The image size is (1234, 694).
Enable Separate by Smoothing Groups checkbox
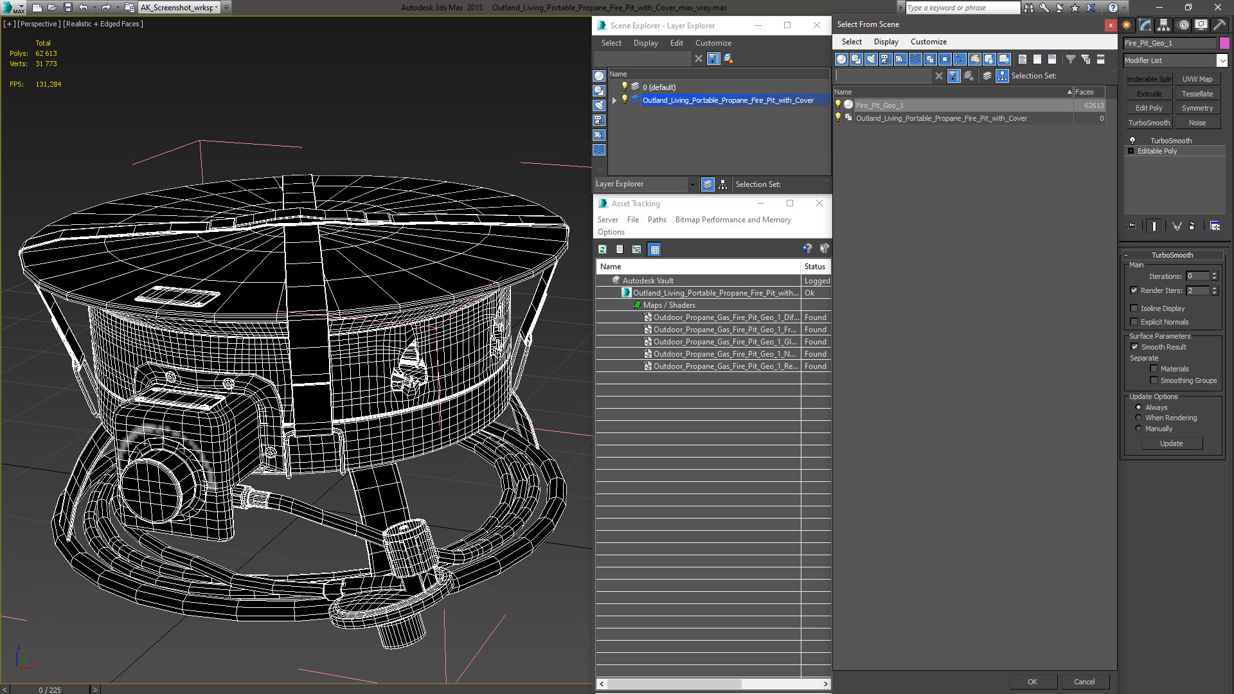[1154, 380]
